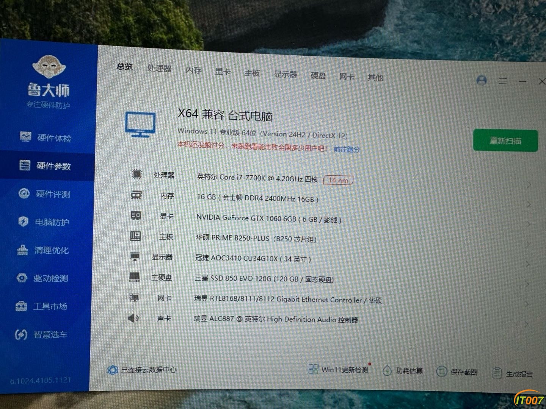Open the hamburger main menu

click(503, 81)
